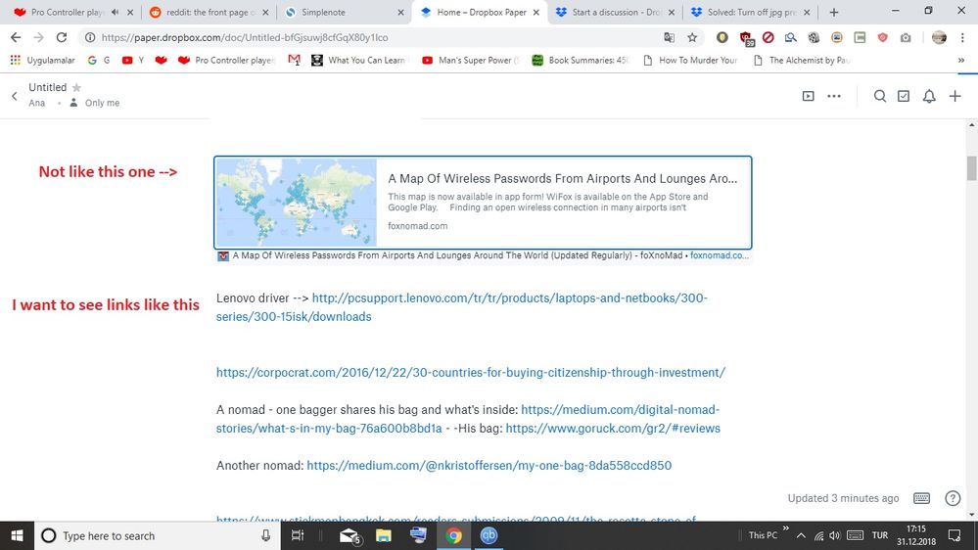Open Task View in the taskbar
This screenshot has width=978, height=550.
[x=298, y=535]
